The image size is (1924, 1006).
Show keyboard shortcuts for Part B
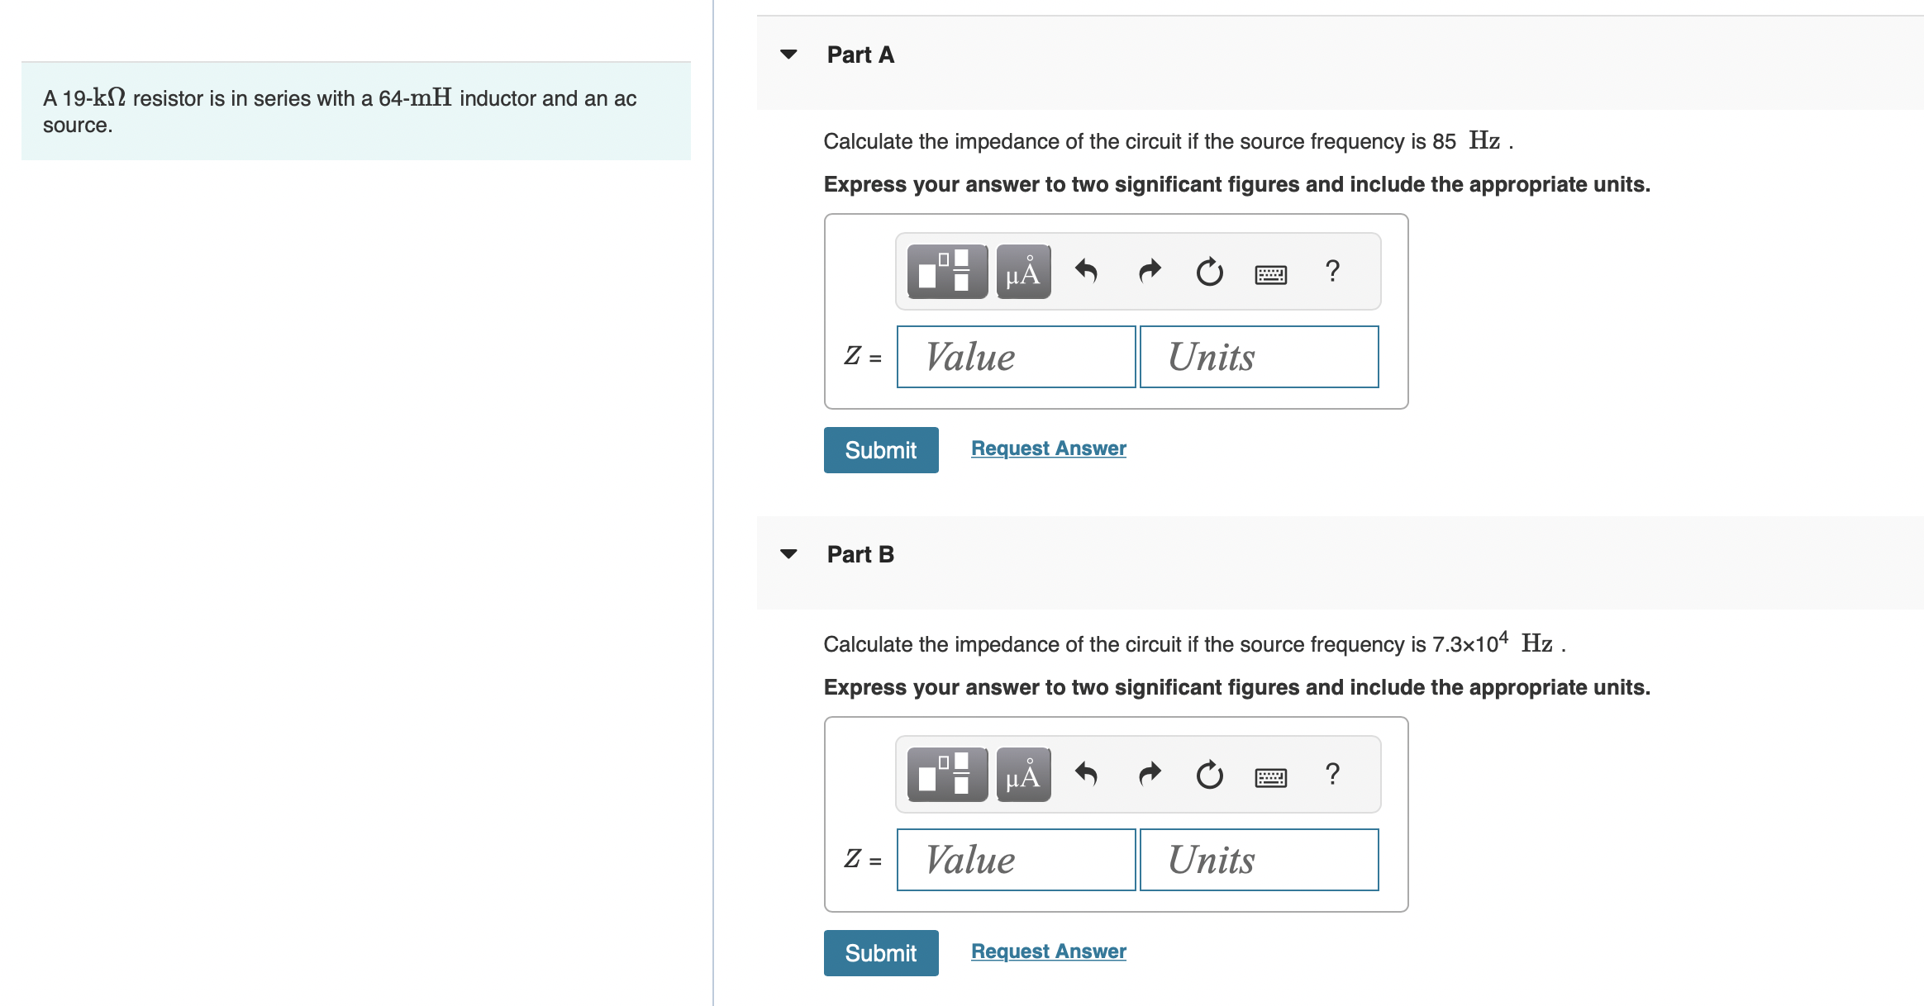[1271, 777]
